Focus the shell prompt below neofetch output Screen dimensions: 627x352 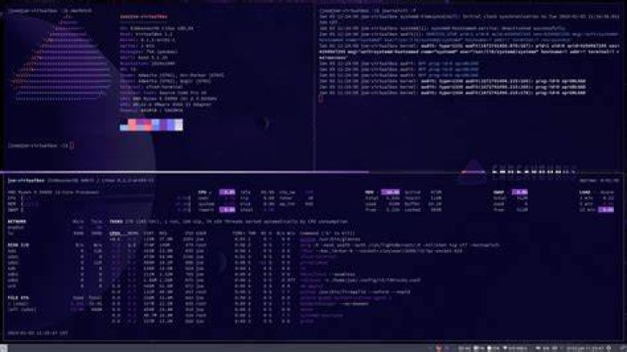[x=40, y=146]
